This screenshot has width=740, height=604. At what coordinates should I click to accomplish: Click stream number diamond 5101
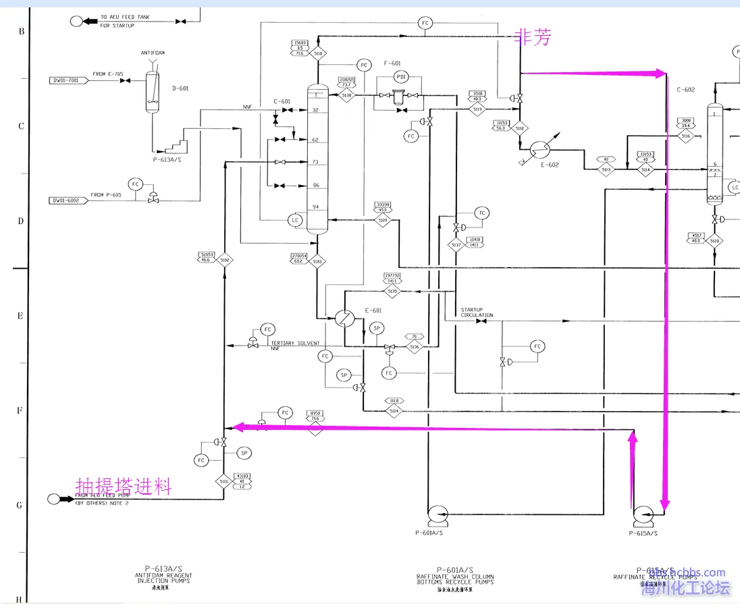224,481
